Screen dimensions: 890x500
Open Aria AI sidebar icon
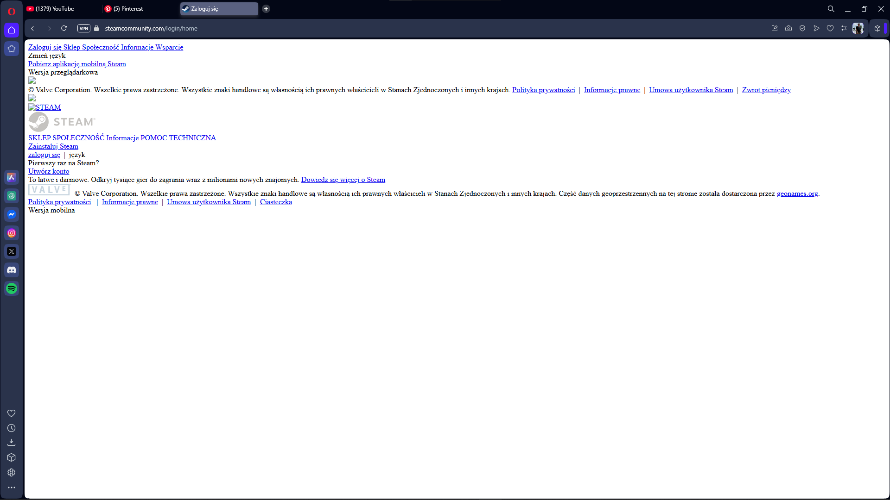click(x=12, y=177)
